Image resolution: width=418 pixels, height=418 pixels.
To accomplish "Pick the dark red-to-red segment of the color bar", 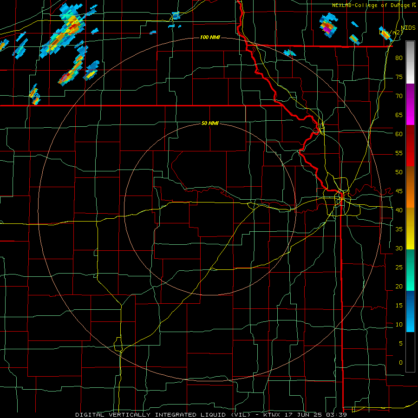I will pos(410,146).
